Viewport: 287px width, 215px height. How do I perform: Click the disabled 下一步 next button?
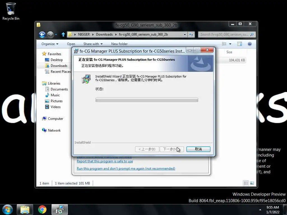pyautogui.click(x=172, y=149)
